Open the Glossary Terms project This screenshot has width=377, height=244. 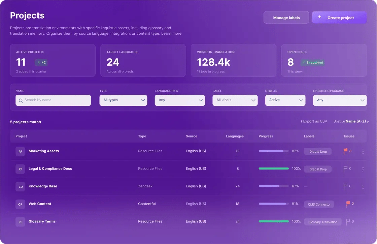[x=42, y=221]
